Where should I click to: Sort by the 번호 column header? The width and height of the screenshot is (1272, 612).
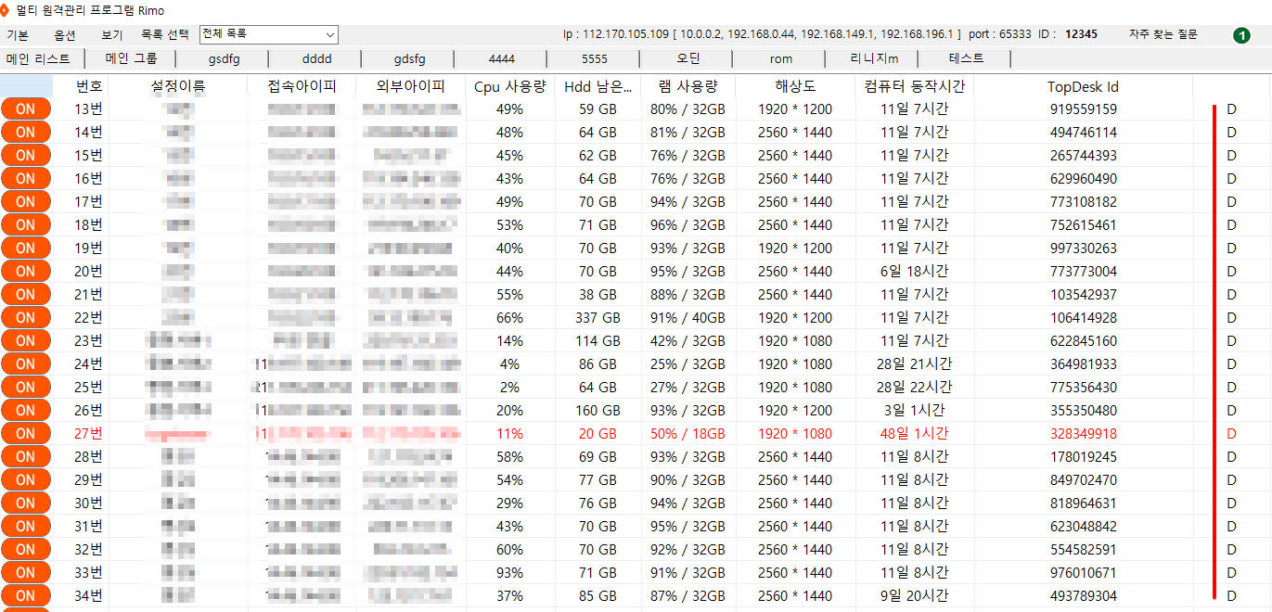point(89,87)
